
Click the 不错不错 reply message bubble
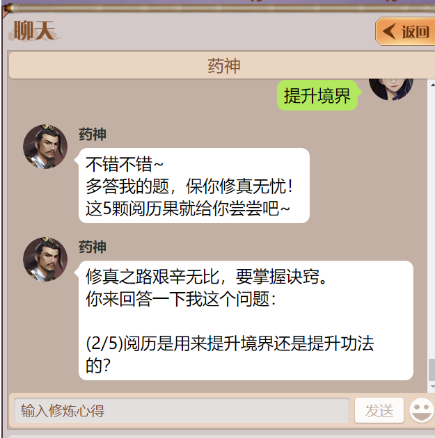pyautogui.click(x=194, y=186)
